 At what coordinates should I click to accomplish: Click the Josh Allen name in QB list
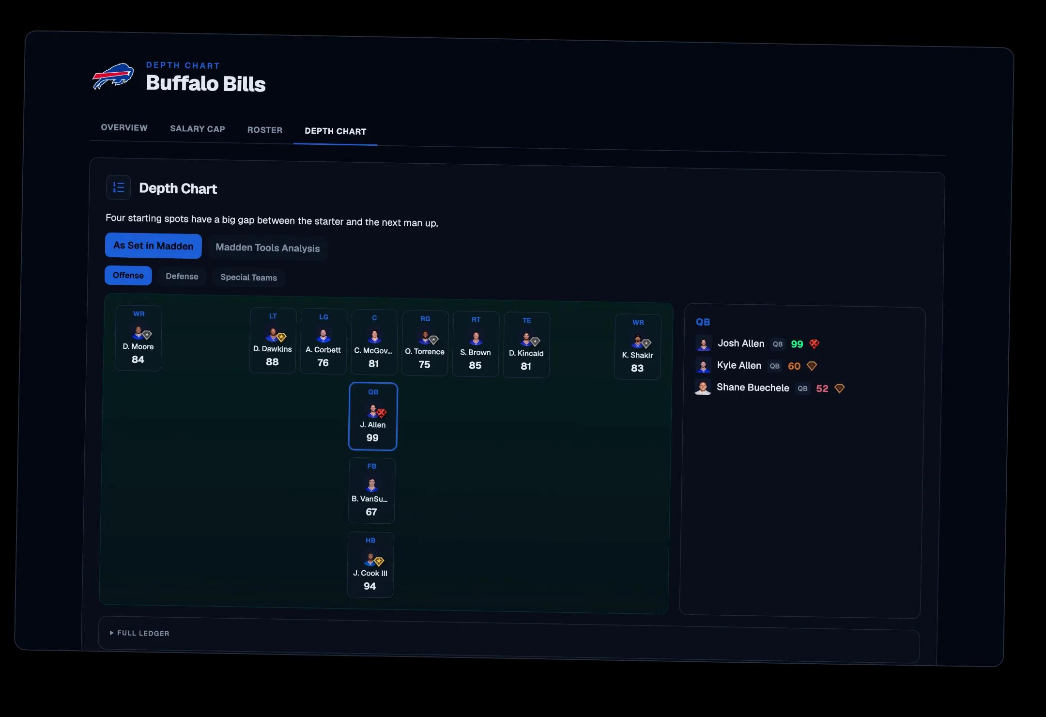(741, 343)
